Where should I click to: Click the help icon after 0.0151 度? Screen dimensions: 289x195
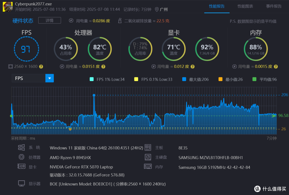[x=103, y=67]
